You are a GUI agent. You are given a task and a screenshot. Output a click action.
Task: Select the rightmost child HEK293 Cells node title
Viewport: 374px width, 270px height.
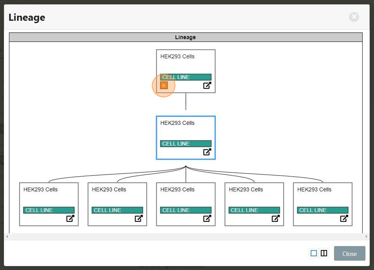pos(314,189)
